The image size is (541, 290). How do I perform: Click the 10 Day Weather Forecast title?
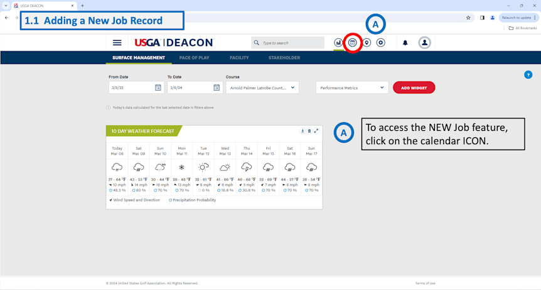pyautogui.click(x=142, y=132)
